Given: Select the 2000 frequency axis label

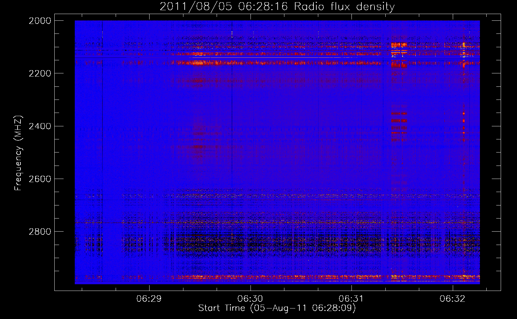Looking at the screenshot, I should coord(40,21).
